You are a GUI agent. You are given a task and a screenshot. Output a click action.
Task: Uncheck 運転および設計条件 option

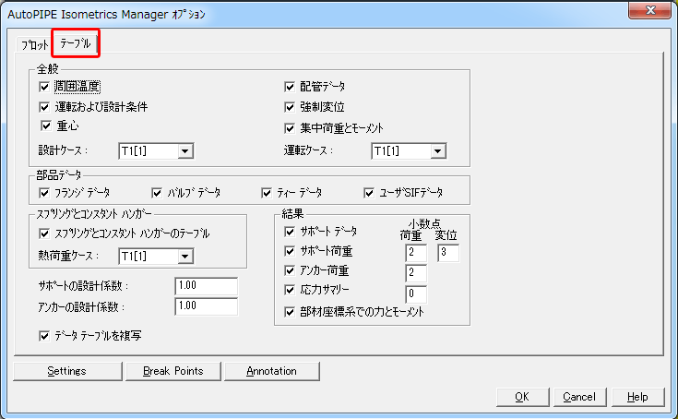(x=44, y=107)
